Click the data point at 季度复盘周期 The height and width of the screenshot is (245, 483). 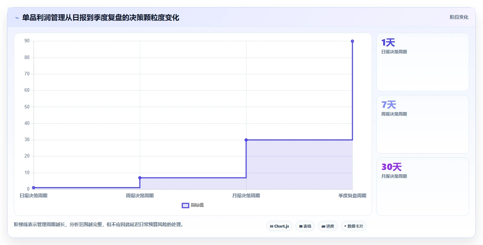pos(352,41)
